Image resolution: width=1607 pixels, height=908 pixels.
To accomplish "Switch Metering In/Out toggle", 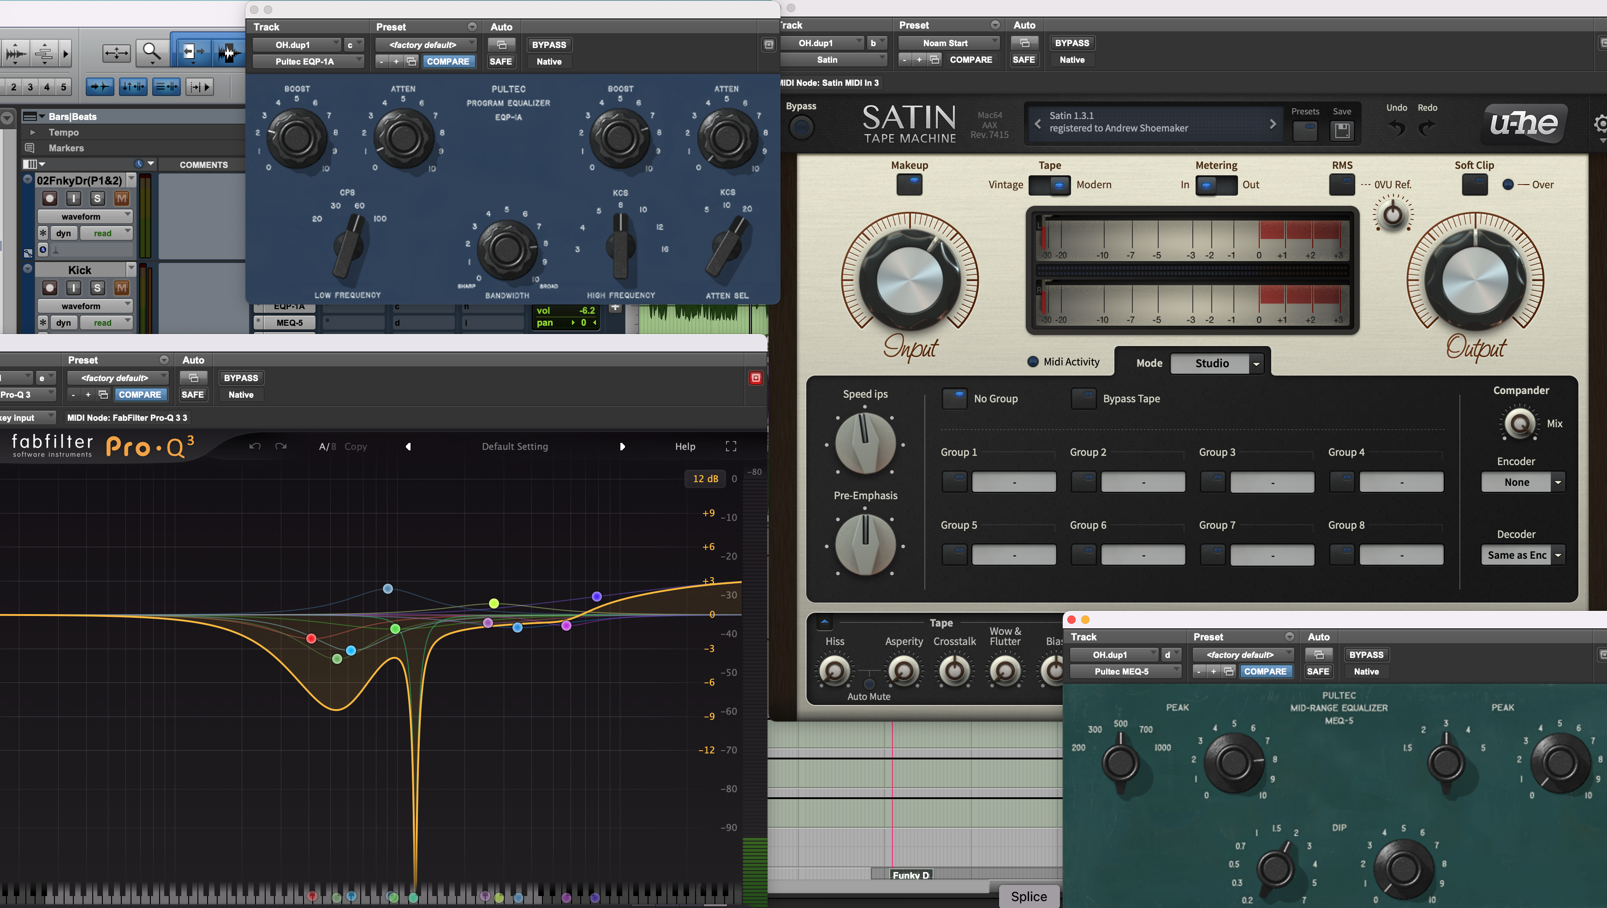I will [x=1216, y=185].
